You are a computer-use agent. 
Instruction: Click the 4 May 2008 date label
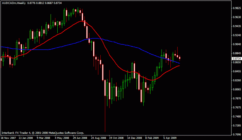pyautogui.click(x=62, y=138)
